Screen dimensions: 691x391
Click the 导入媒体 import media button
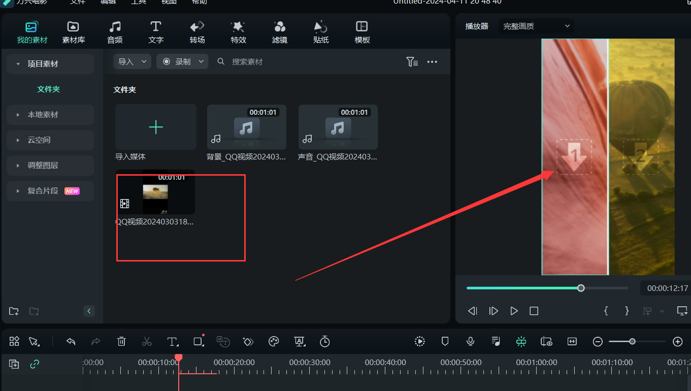[x=155, y=127]
